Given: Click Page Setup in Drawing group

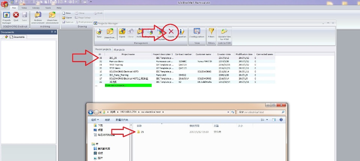Looking at the screenshot, I should coord(82,18).
